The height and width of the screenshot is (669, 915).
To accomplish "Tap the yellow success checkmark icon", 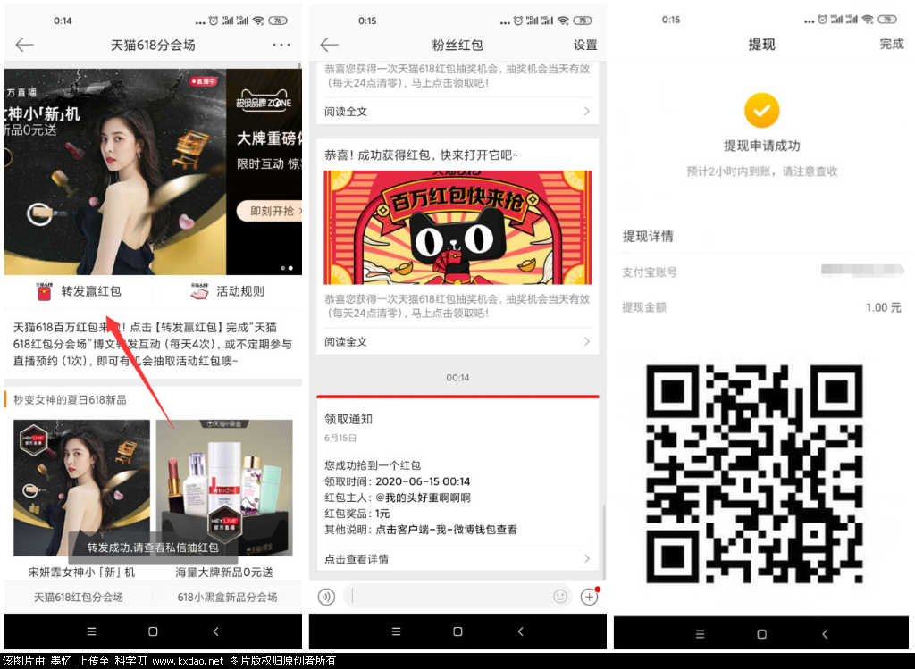I will [761, 110].
